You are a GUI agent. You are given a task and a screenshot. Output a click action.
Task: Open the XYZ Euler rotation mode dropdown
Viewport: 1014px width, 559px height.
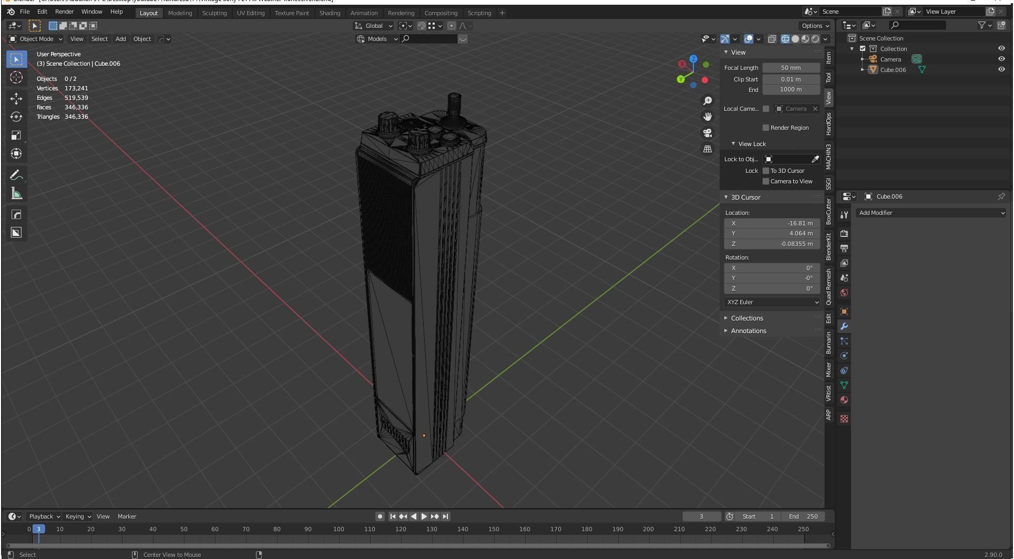pos(772,302)
